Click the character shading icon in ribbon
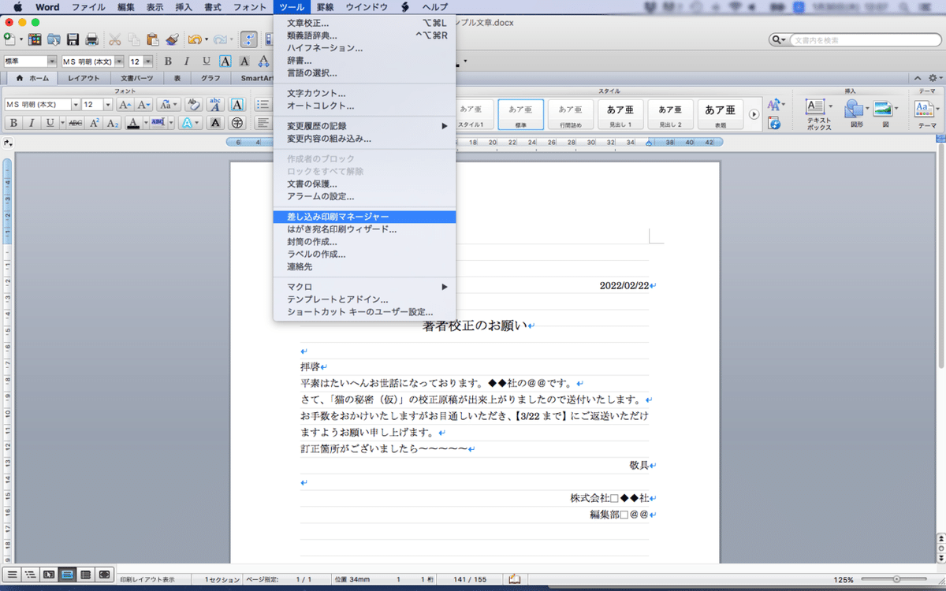The height and width of the screenshot is (591, 946). coord(215,123)
